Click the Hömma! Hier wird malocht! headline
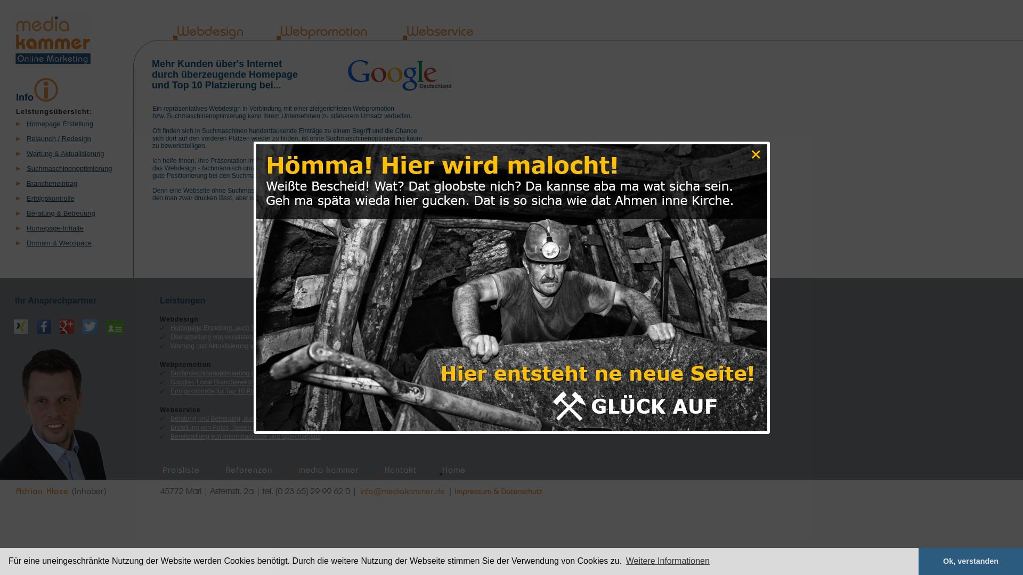This screenshot has width=1023, height=575. point(442,165)
